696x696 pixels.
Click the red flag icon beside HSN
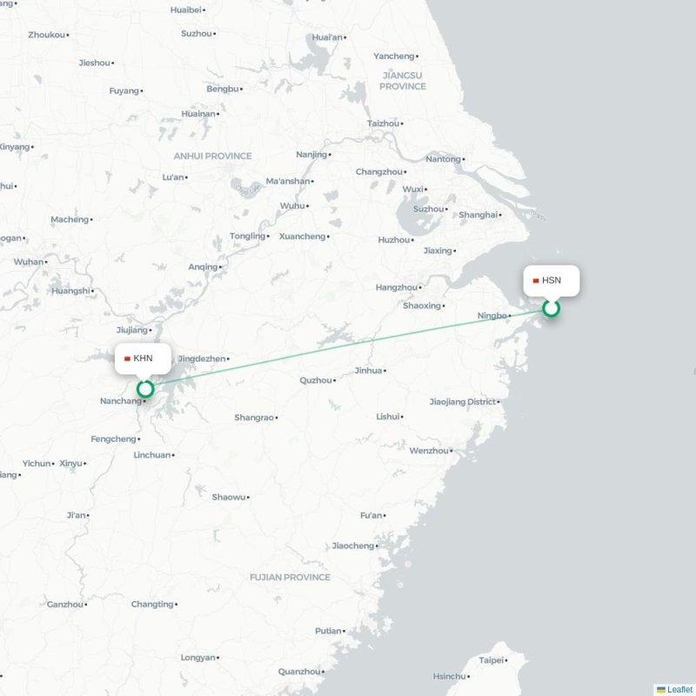tap(536, 280)
